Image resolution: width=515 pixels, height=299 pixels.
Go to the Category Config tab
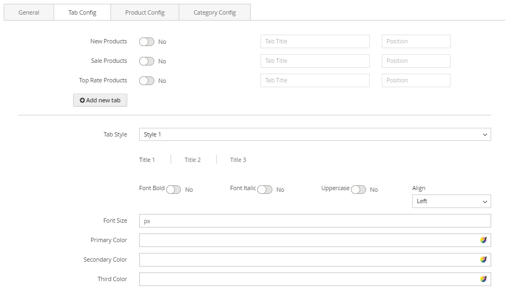tap(214, 12)
